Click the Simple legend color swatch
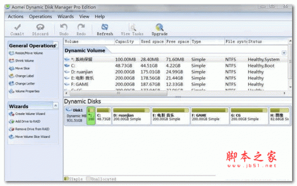 [66, 179]
